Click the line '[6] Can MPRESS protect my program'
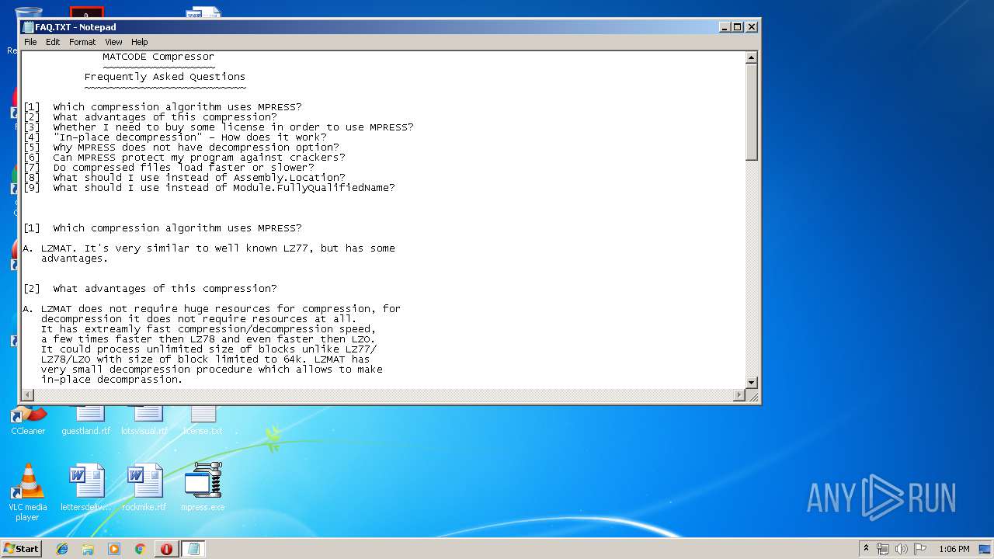This screenshot has width=994, height=559. 184,158
